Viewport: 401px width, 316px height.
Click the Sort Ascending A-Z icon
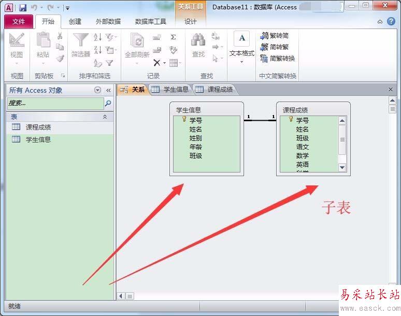(98, 37)
